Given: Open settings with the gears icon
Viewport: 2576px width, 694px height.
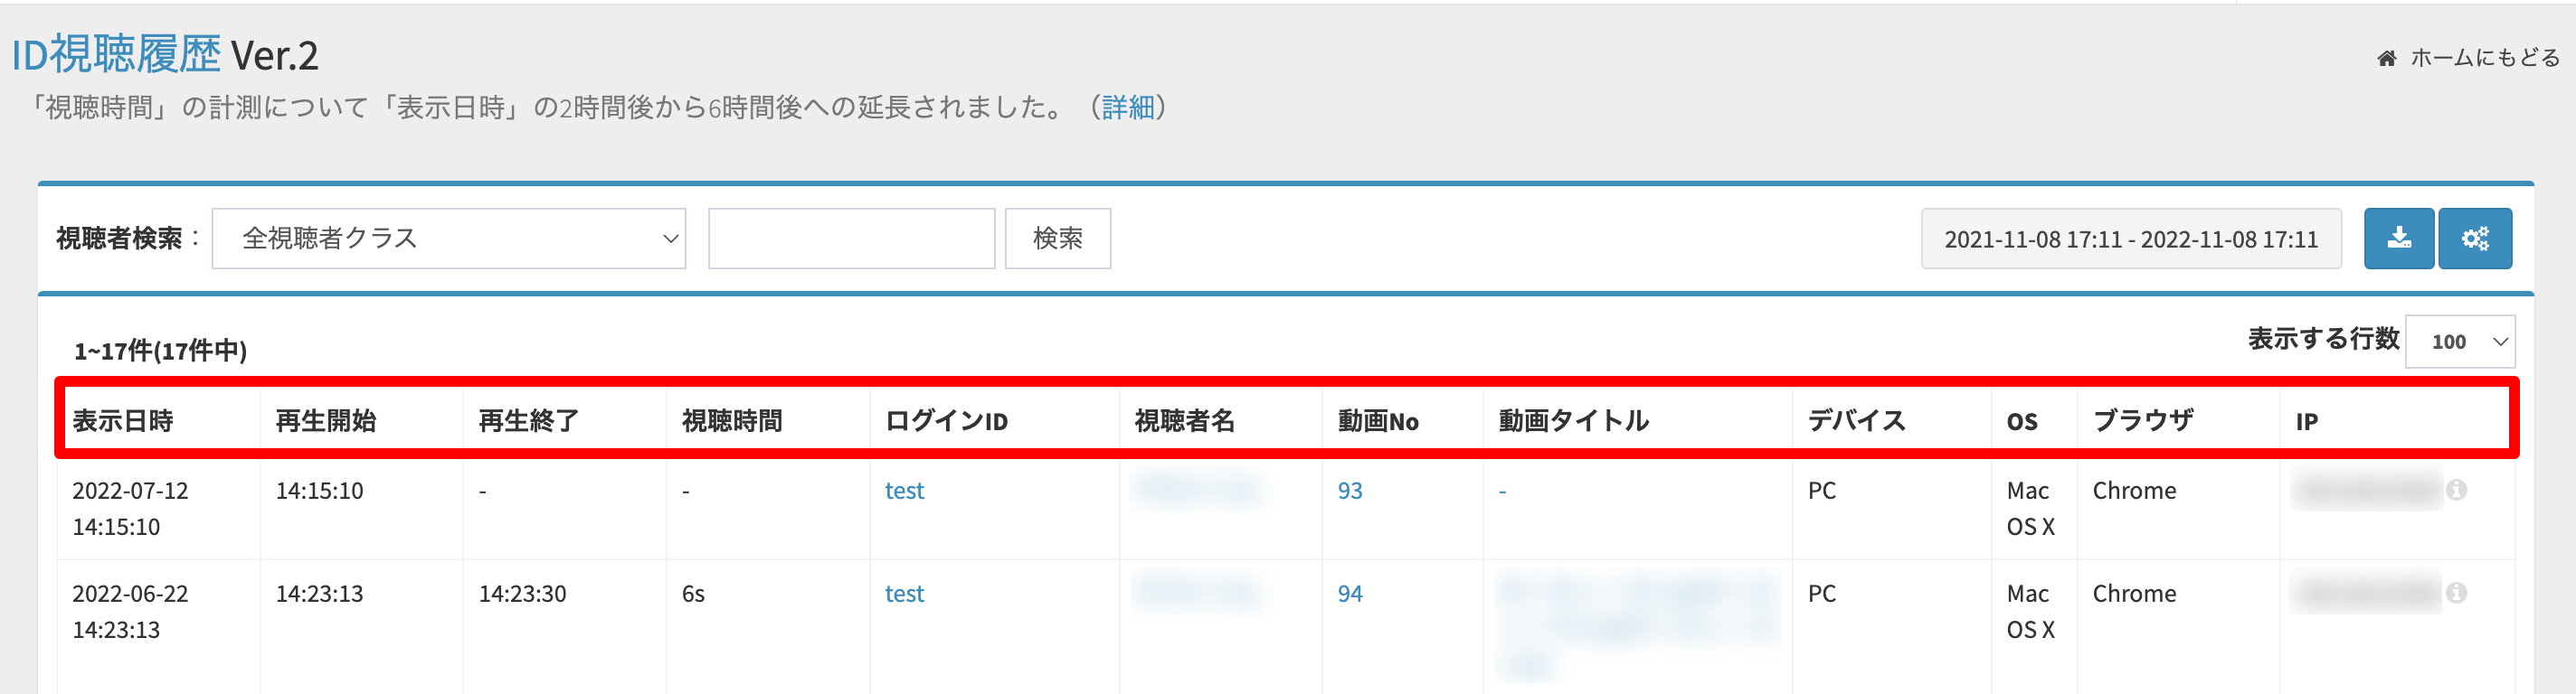Looking at the screenshot, I should 2474,239.
